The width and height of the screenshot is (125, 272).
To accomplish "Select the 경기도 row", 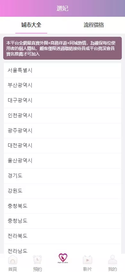I will click(63, 176).
